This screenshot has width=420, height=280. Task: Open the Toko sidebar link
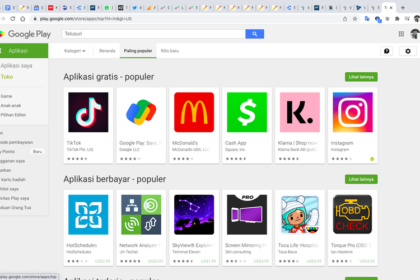tap(7, 77)
